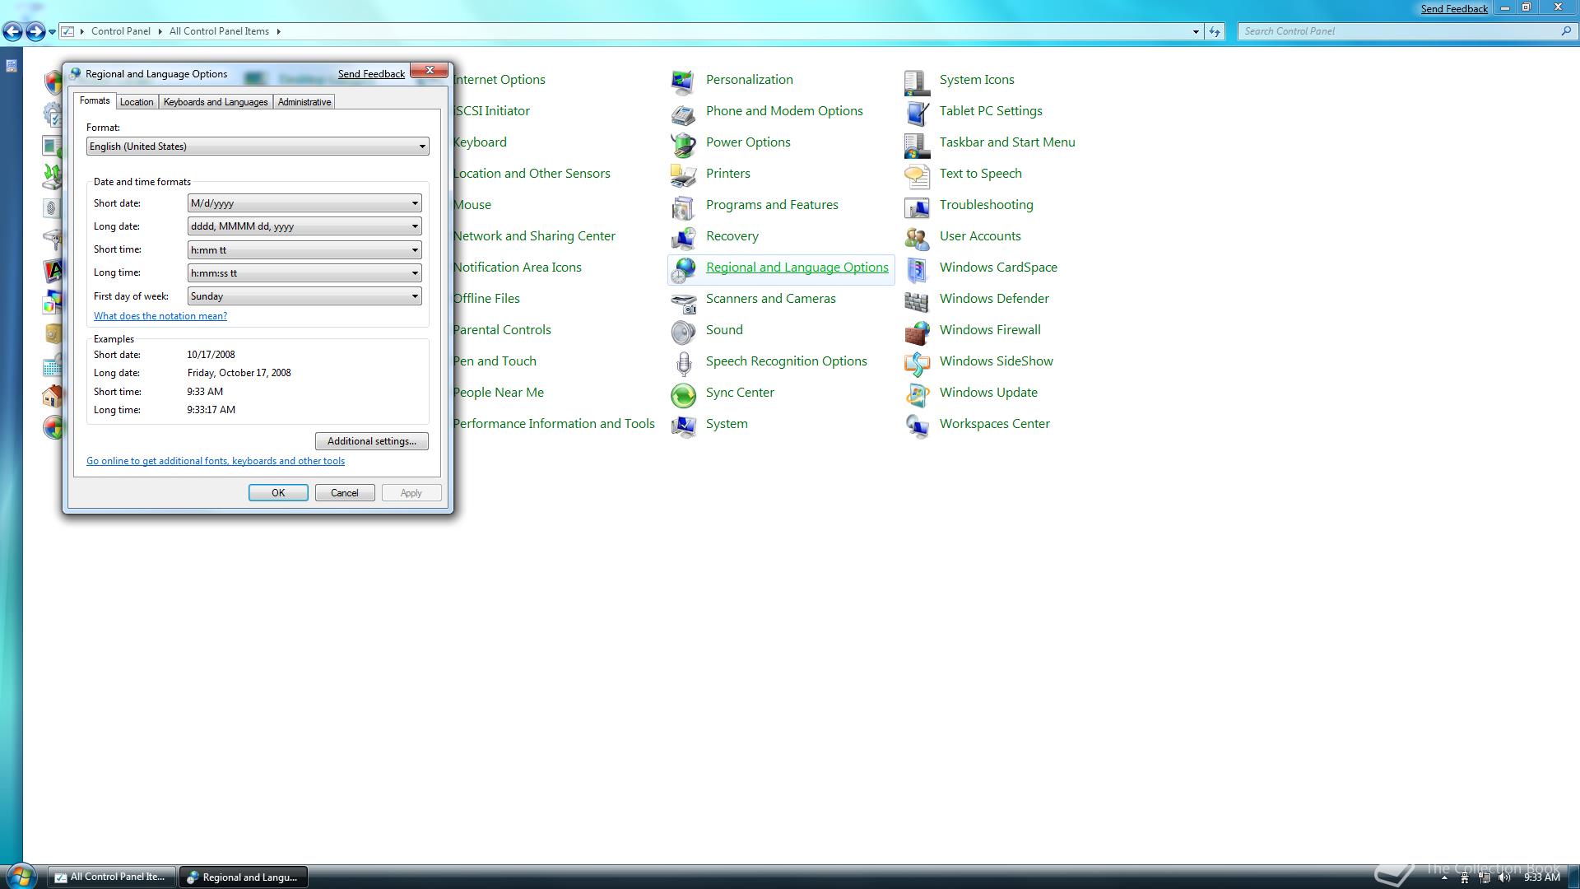
Task: Switch to the Administrative tab
Action: coord(304,102)
